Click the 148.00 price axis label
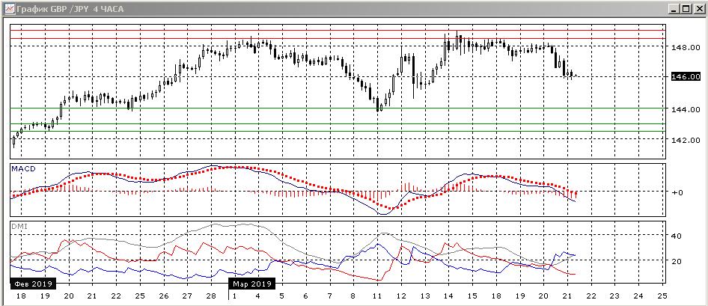Viewport: 708px width, 306px height. point(686,47)
